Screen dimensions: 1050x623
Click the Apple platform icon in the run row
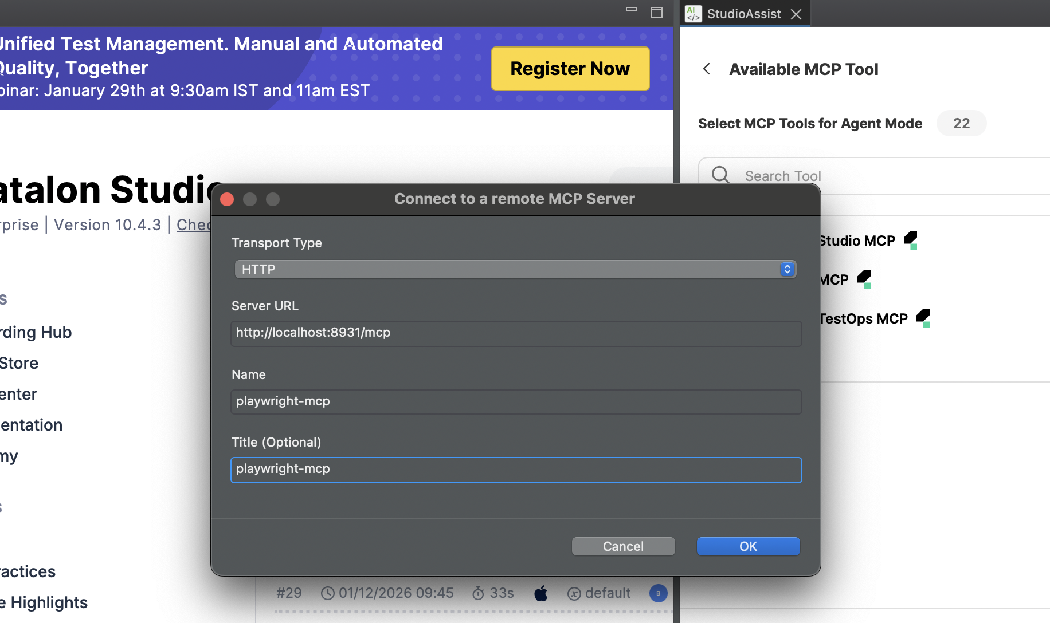coord(541,593)
